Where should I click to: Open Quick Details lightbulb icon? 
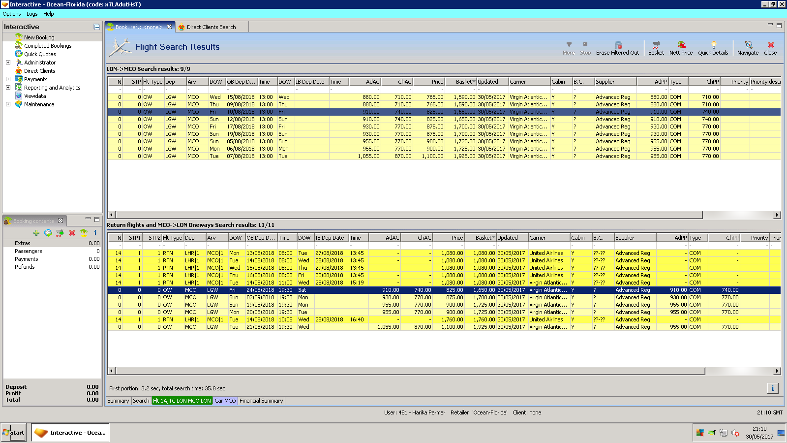[x=713, y=45]
